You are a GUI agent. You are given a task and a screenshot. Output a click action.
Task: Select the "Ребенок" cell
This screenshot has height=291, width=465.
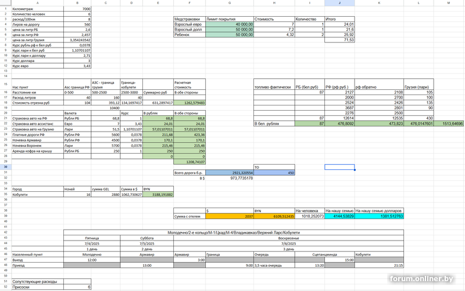coord(189,35)
